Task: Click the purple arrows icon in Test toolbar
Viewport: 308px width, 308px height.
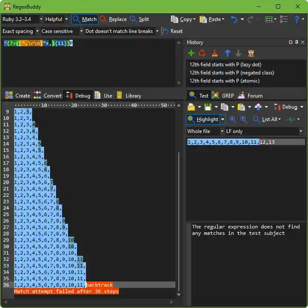Action: click(258, 107)
